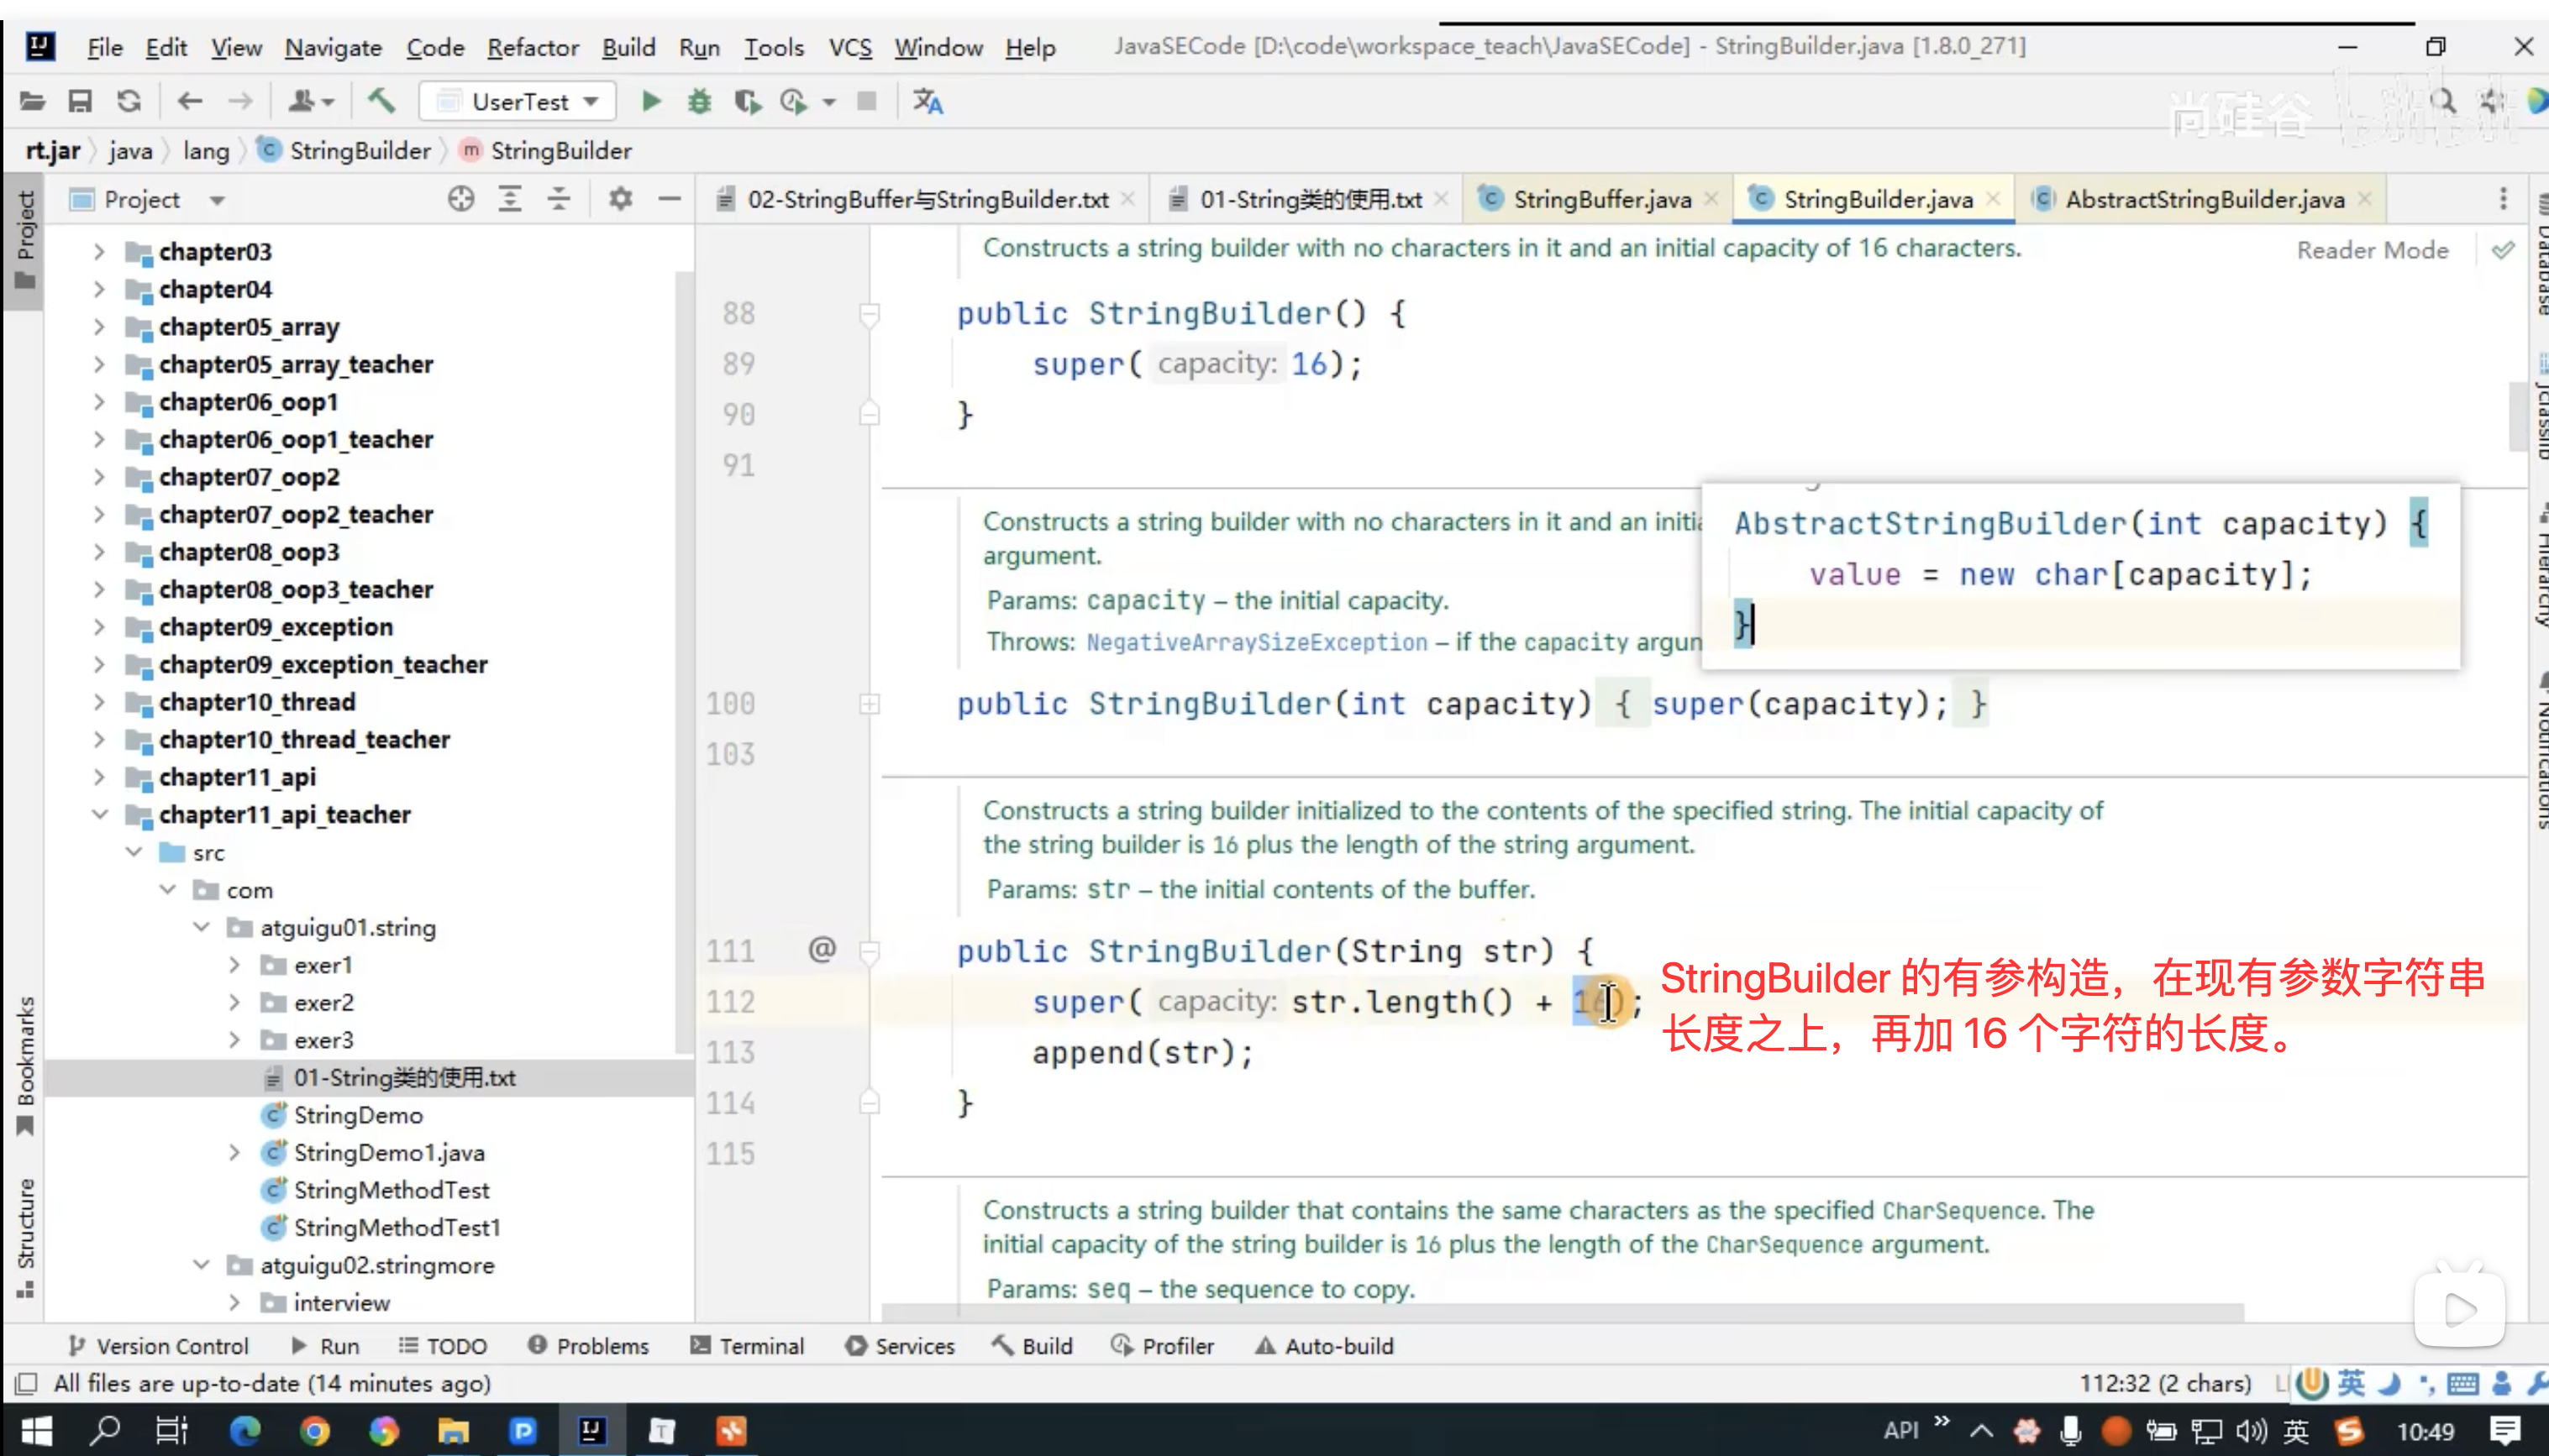The width and height of the screenshot is (2549, 1456).
Task: Click the Save All disk icon
Action: [x=80, y=101]
